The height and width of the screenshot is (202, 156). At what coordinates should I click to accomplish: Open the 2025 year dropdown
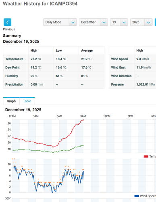coord(141,22)
